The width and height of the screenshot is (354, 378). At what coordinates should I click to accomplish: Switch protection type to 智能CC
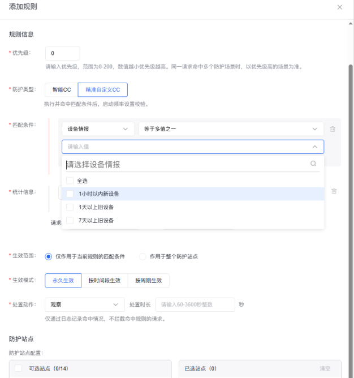[62, 89]
